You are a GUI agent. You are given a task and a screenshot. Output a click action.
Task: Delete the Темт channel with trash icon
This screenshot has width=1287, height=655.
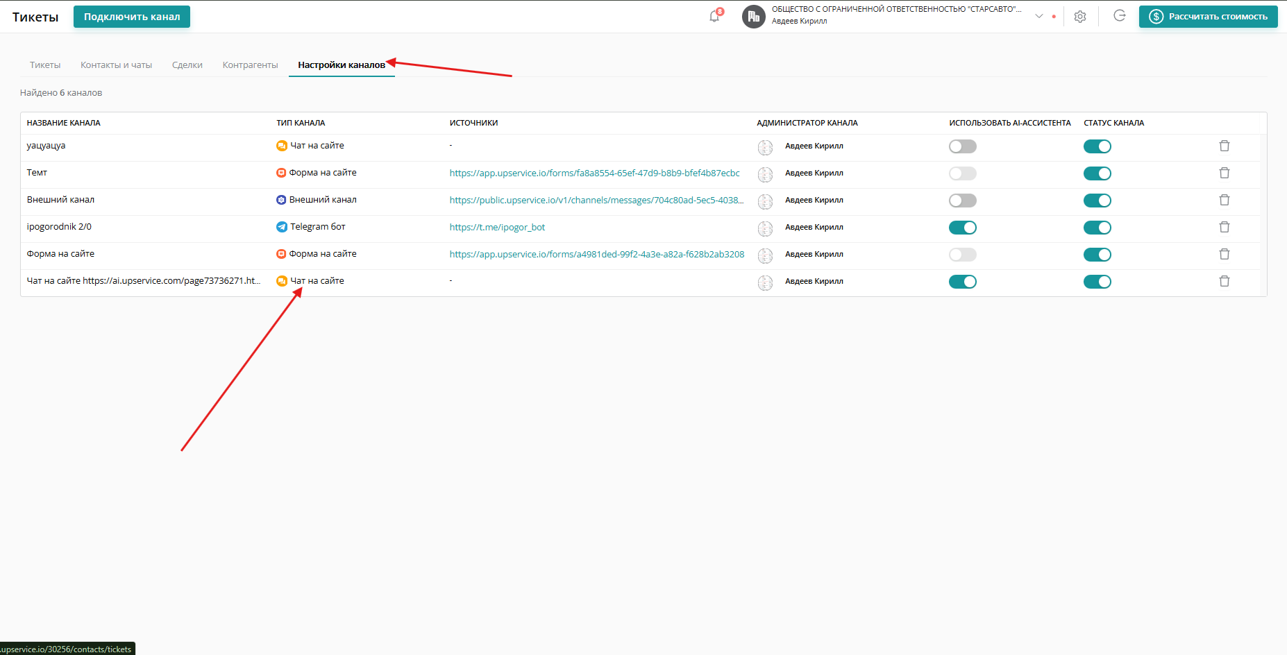(1225, 173)
